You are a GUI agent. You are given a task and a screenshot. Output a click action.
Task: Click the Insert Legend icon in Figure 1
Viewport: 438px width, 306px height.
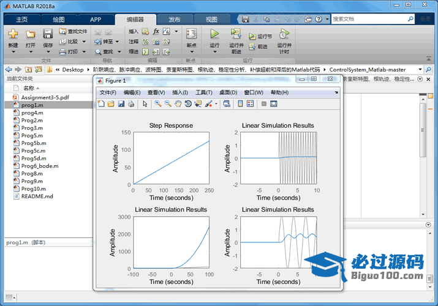tap(251, 104)
